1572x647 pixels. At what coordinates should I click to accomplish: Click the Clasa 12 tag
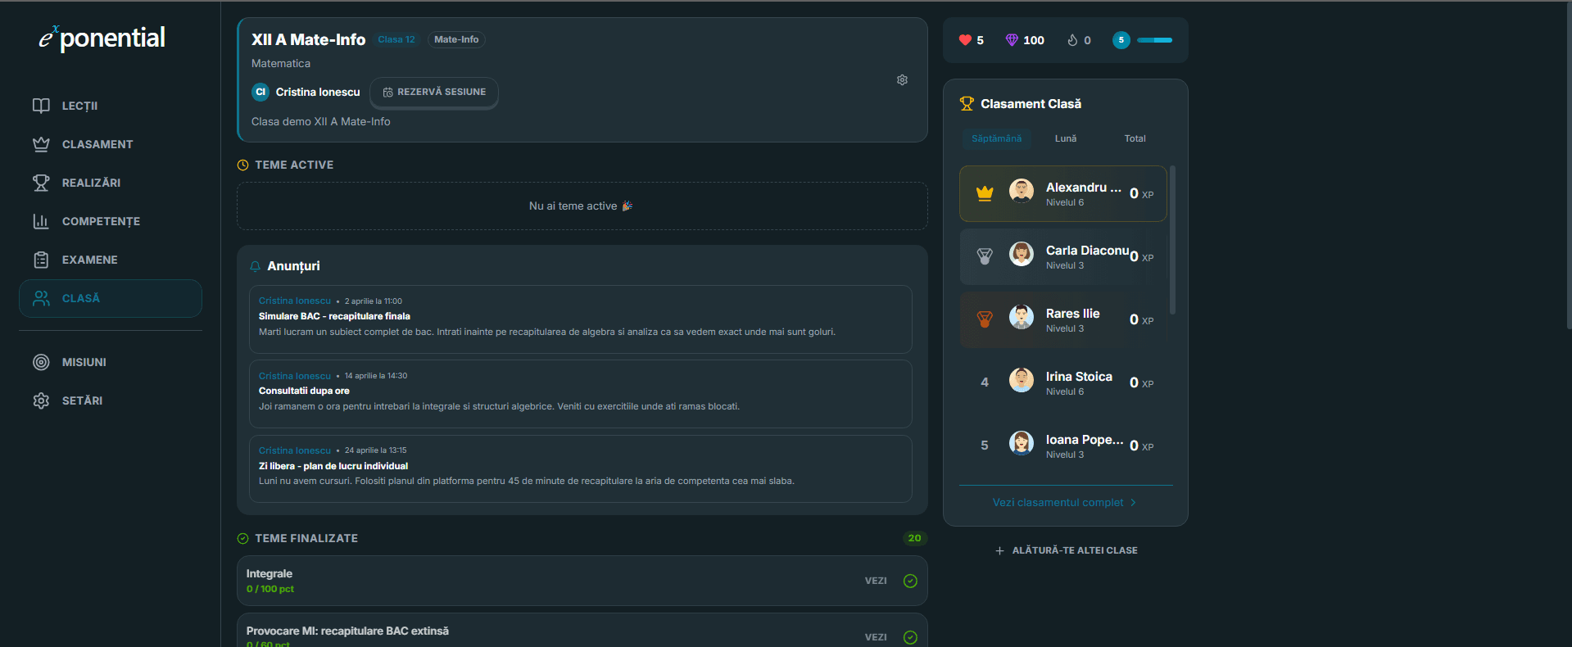coord(396,39)
